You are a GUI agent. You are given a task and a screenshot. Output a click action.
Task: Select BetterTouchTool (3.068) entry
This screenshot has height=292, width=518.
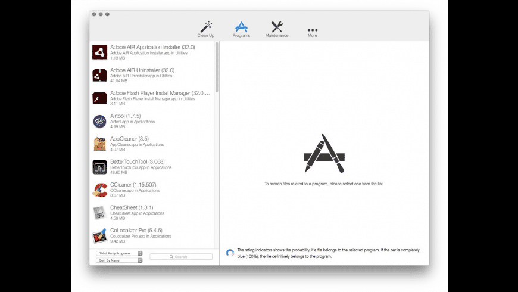coord(152,167)
